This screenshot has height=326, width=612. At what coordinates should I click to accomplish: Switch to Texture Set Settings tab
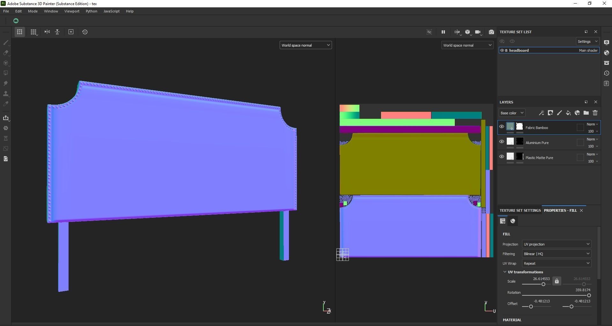coord(520,210)
